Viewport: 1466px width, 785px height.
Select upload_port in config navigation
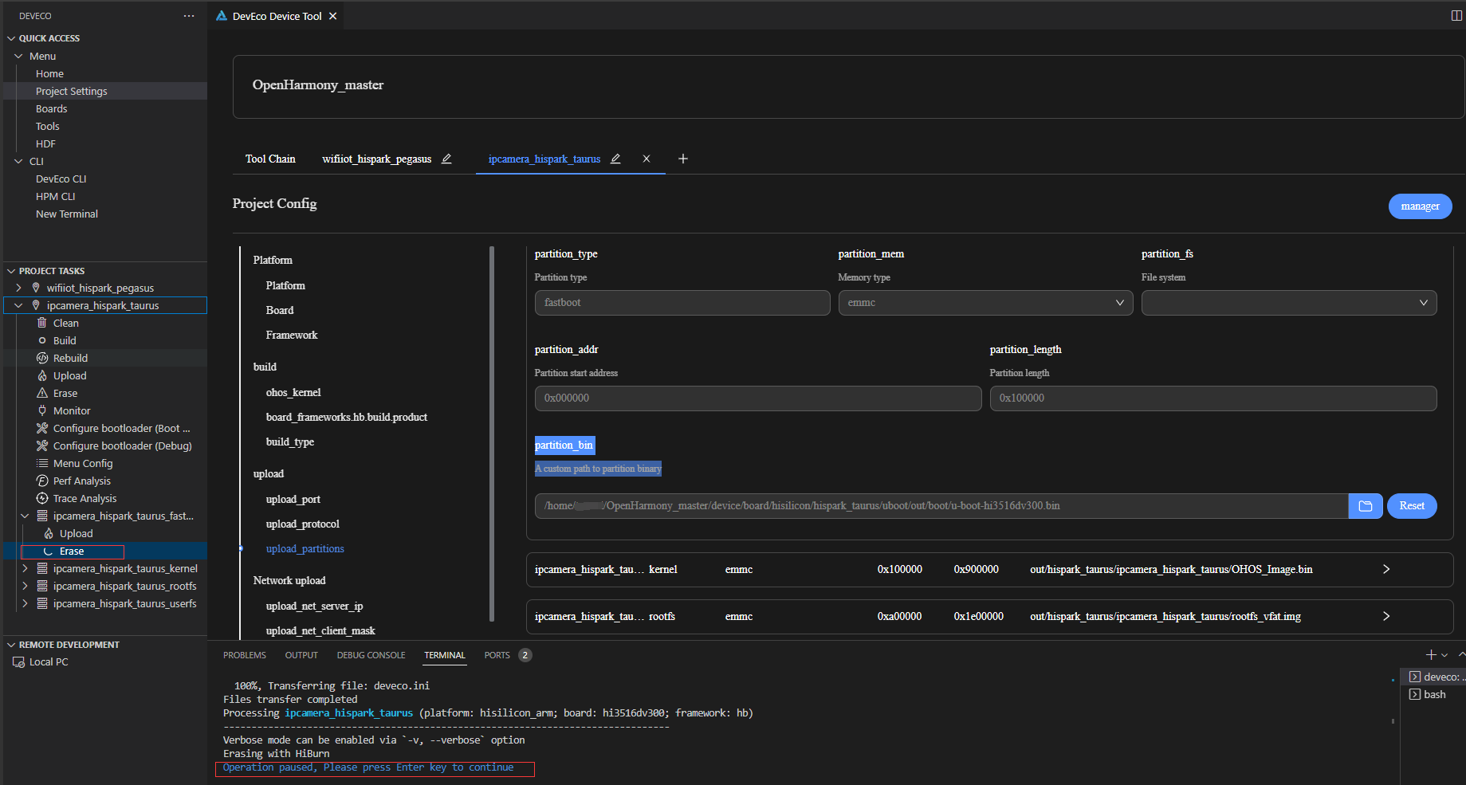tap(293, 499)
